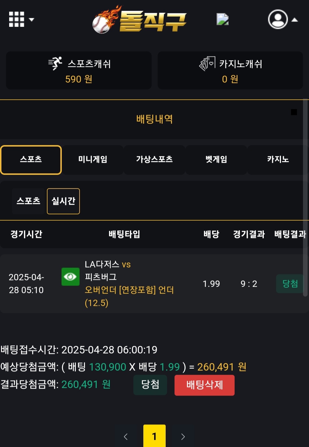Go to the previous page chevron
The width and height of the screenshot is (309, 447).
(126, 436)
